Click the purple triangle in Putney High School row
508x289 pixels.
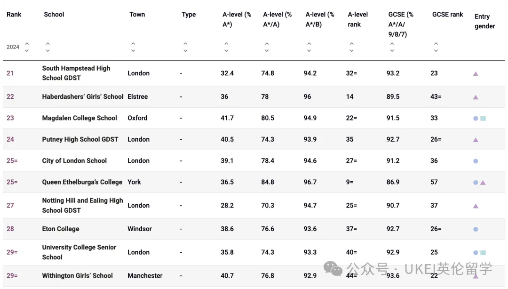(476, 140)
